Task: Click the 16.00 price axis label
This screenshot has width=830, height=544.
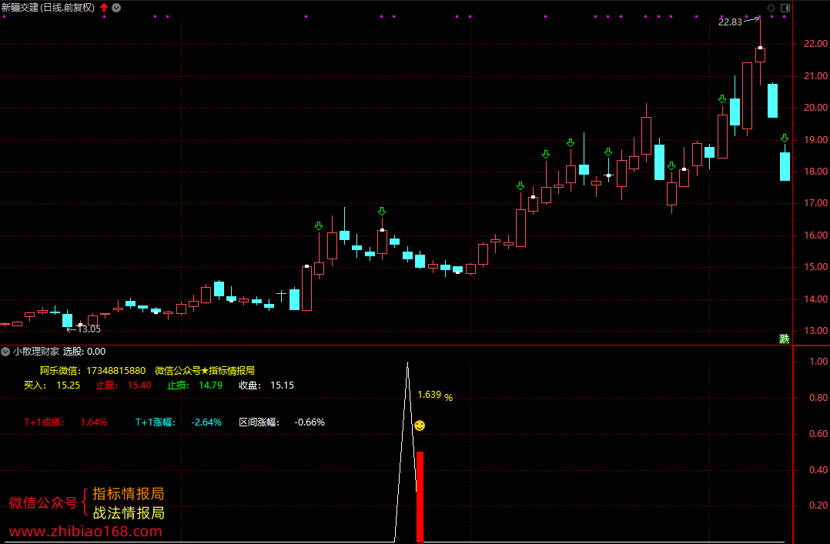Action: [x=815, y=235]
